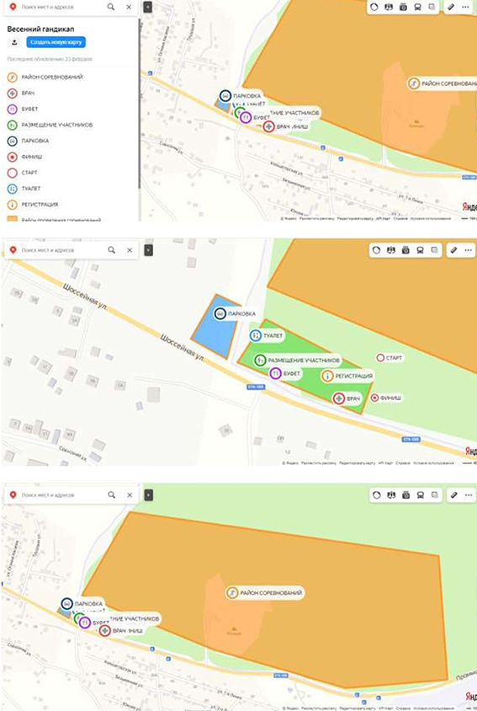Open the ruler tool beside the Весенний гандикап panel map
Screen dimensions: 477x711
[451, 8]
